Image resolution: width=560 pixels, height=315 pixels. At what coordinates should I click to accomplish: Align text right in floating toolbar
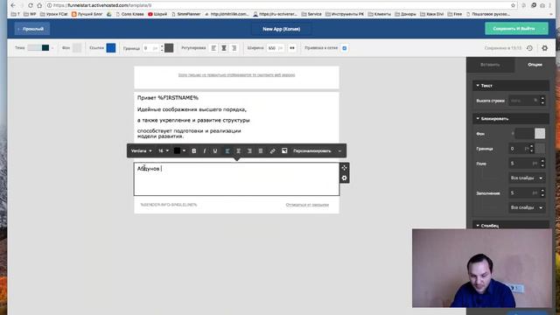point(249,150)
